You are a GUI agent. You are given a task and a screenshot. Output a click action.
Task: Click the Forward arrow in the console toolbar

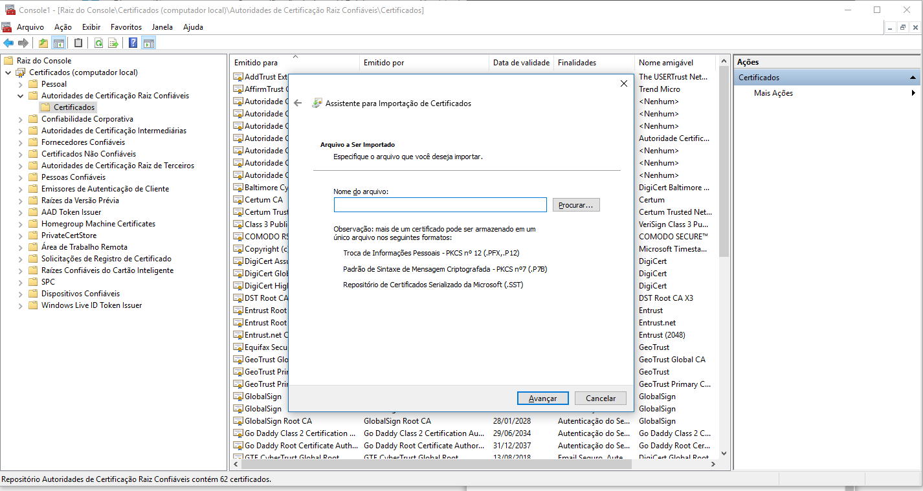[23, 43]
